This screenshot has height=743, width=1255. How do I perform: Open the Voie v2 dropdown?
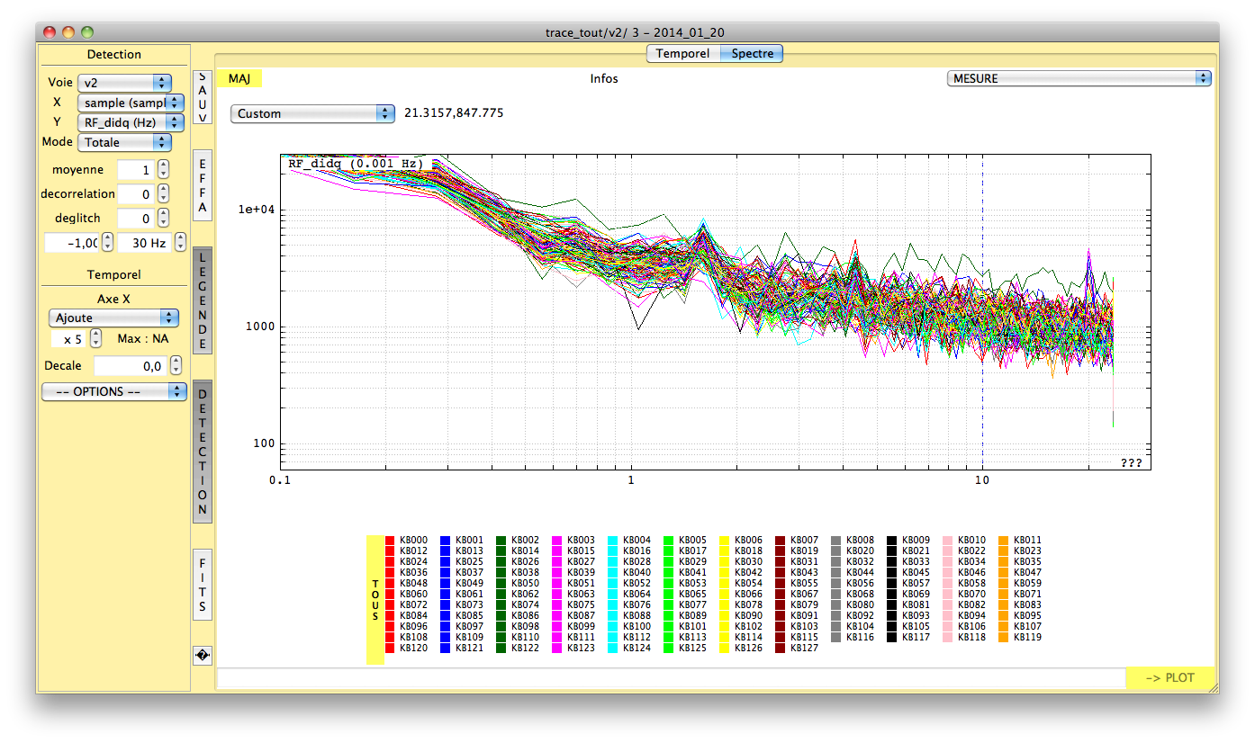(x=124, y=82)
